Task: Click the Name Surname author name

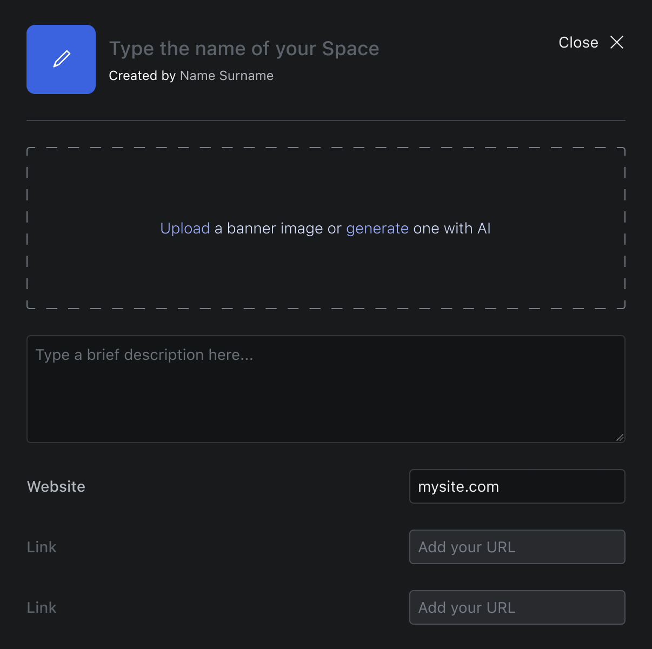Action: coord(227,76)
